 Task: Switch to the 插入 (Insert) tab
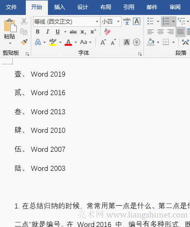[x=60, y=7]
